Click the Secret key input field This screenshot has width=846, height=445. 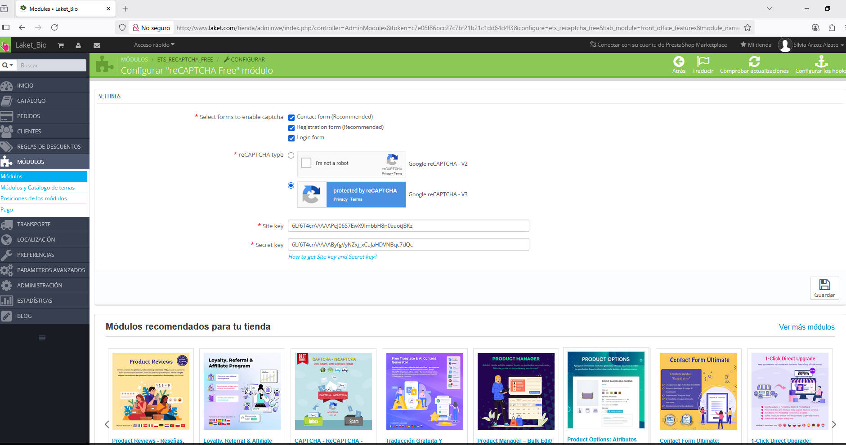pos(408,245)
